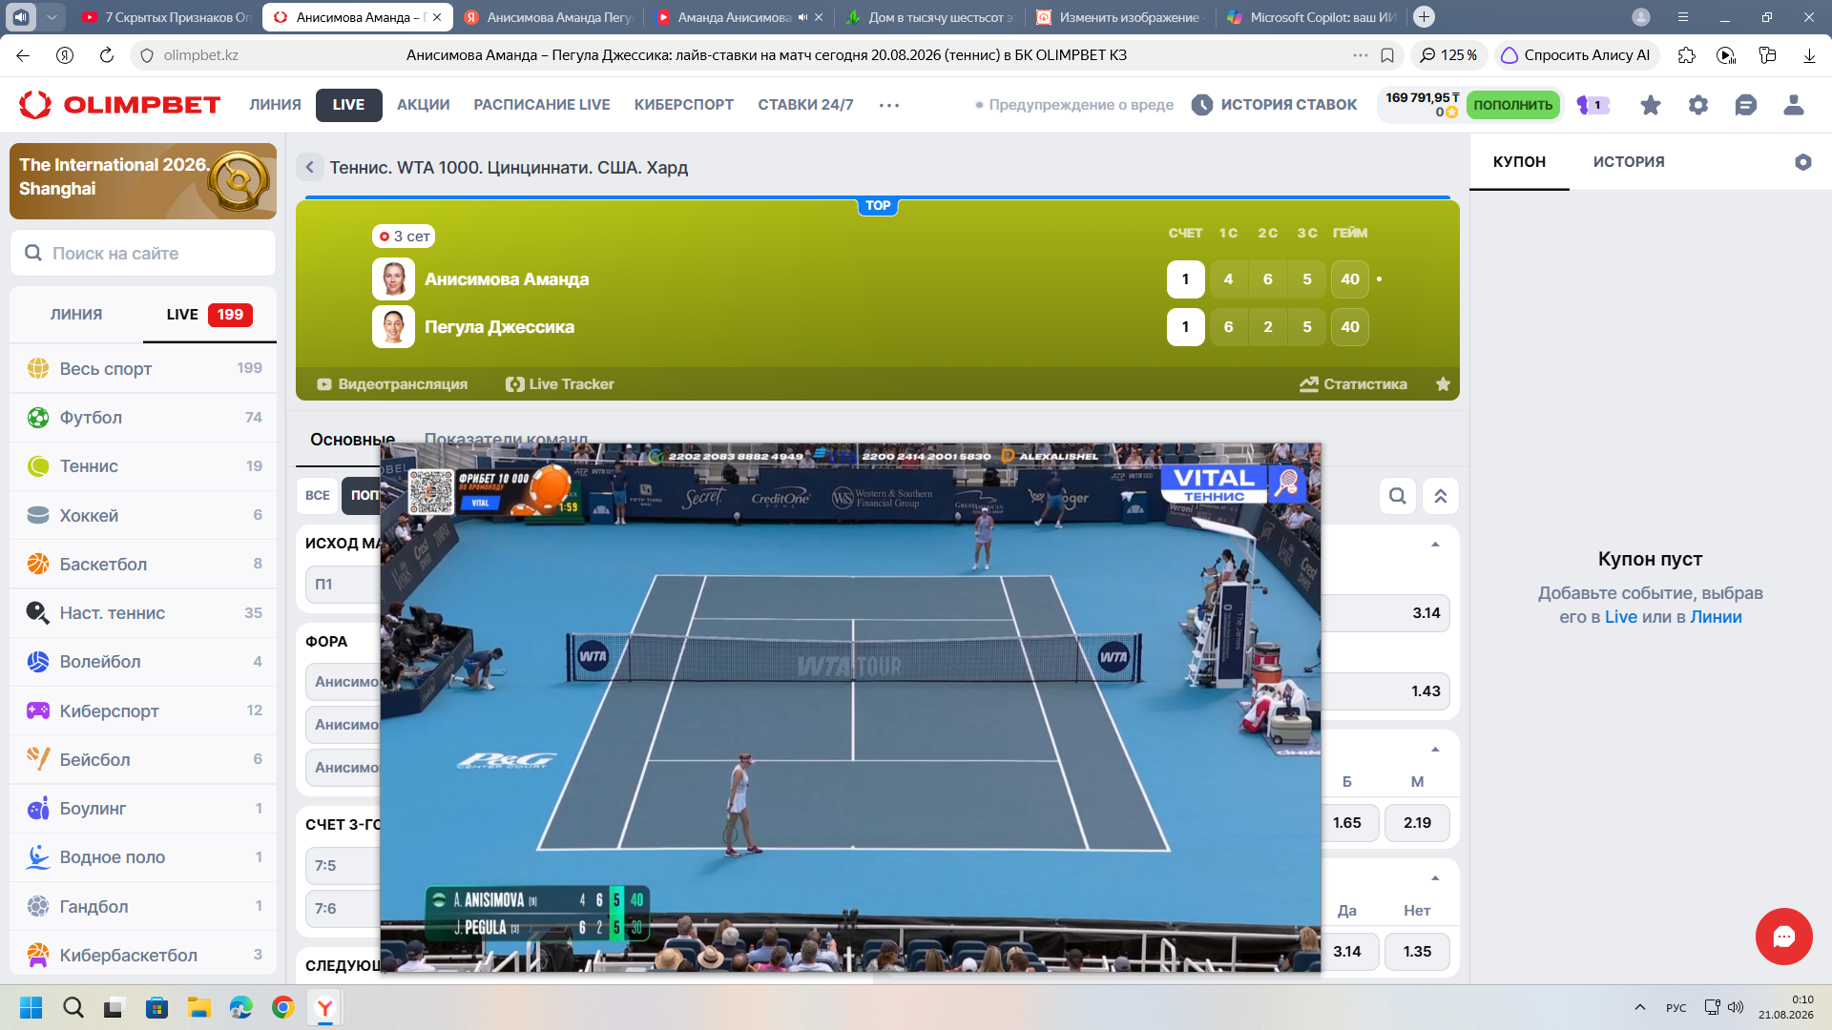Screen dimensions: 1832x1030
Task: Collapse the Да/Нет market section arrow
Action: pos(1435,878)
